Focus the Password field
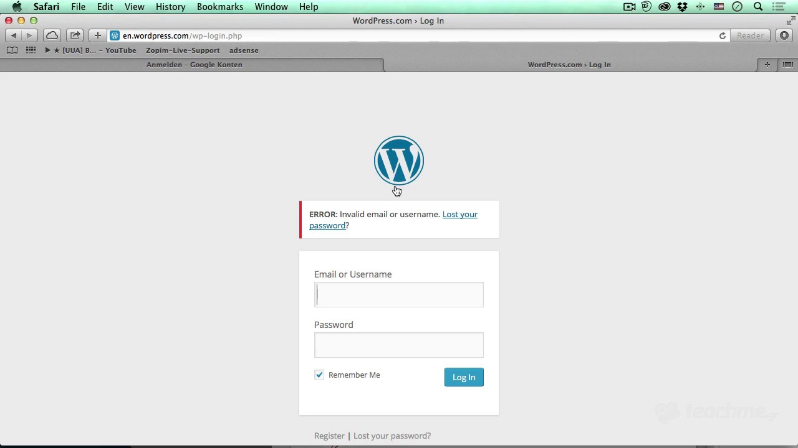Screen dimensions: 798x448 click(399, 345)
